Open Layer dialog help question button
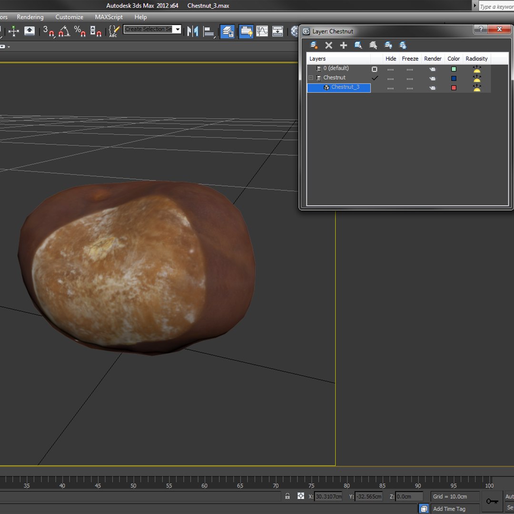 [480, 29]
